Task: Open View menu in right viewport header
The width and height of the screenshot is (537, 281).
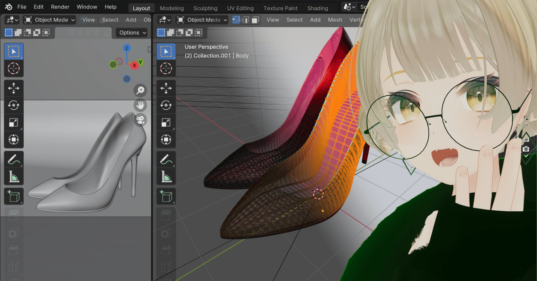Action: click(x=273, y=20)
